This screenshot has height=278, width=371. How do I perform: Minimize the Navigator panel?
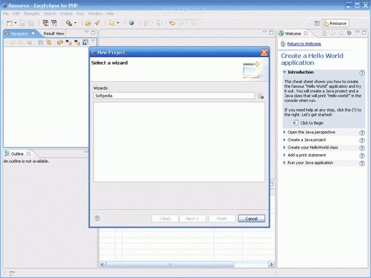click(87, 32)
